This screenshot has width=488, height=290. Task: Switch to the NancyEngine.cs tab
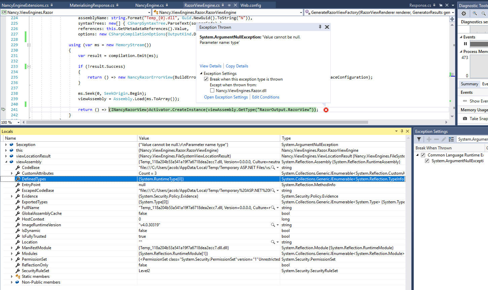click(x=150, y=5)
